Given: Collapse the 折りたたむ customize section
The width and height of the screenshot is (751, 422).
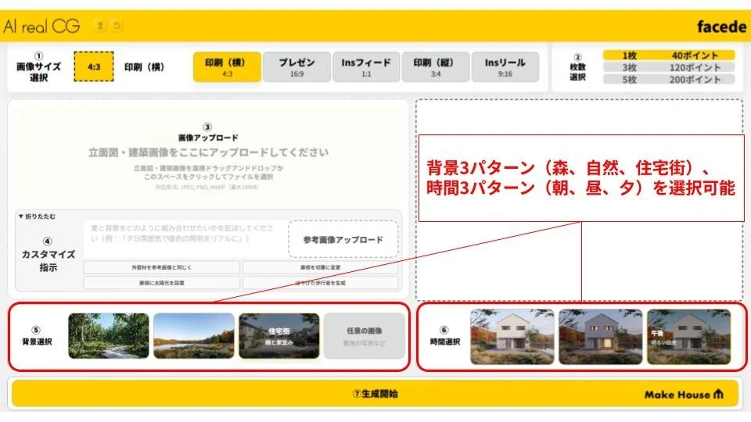Looking at the screenshot, I should pyautogui.click(x=38, y=216).
